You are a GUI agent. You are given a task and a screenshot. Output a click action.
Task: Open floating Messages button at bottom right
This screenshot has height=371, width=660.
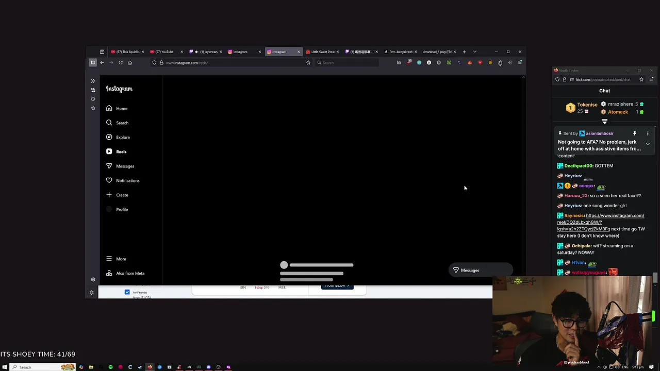click(x=481, y=270)
